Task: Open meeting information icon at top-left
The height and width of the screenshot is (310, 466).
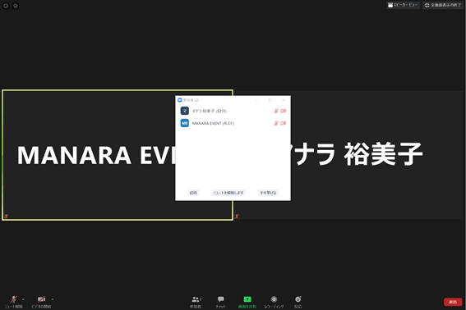Action: [x=6, y=6]
